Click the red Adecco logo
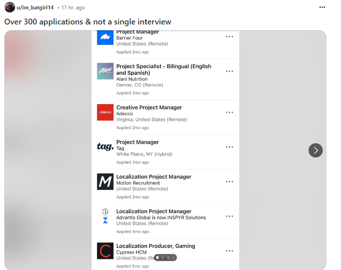 click(x=105, y=113)
